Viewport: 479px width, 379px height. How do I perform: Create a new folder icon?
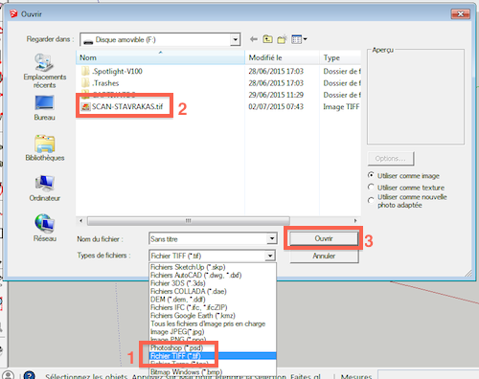282,39
